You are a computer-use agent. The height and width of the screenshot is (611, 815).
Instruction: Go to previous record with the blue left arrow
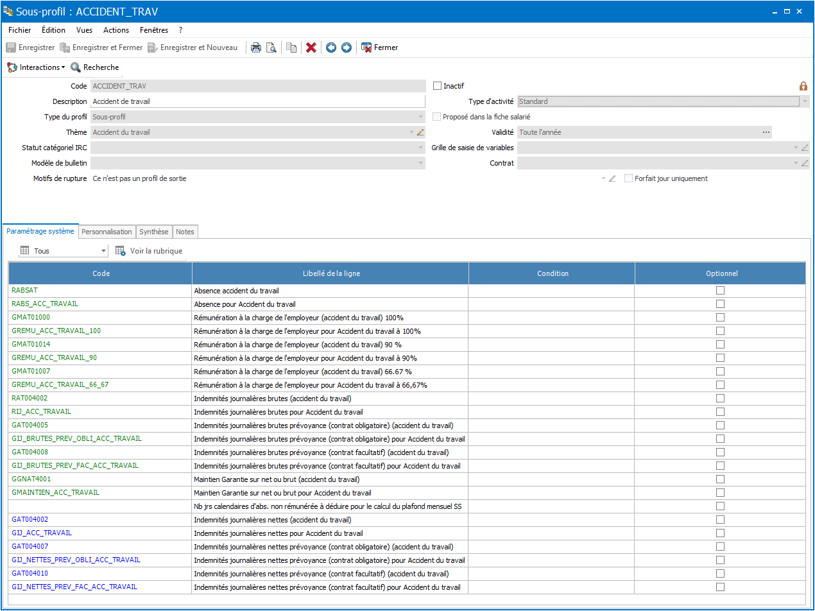tap(331, 47)
